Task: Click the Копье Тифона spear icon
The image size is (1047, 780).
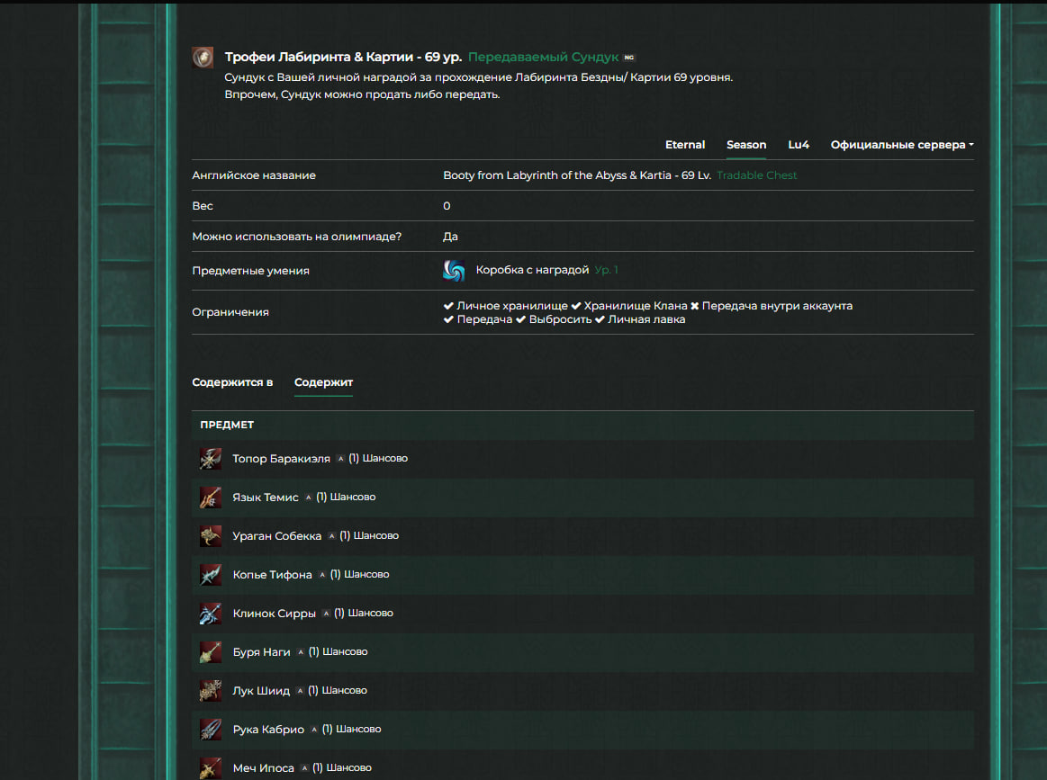Action: point(211,575)
